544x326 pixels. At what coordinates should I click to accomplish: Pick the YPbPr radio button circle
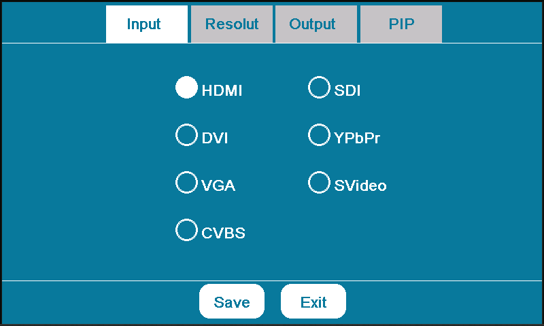(x=319, y=135)
